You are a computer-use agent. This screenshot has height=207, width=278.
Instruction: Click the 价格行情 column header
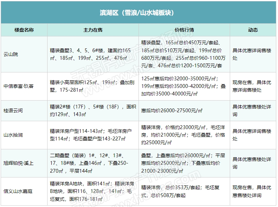click(x=184, y=30)
